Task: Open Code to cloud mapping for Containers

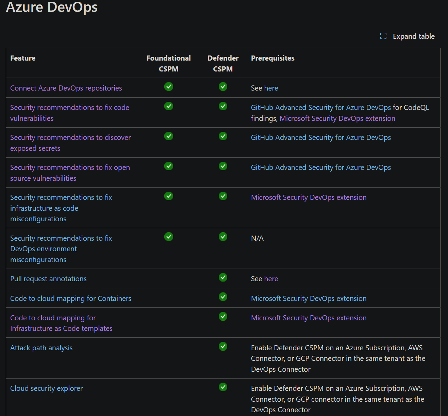Action: (x=71, y=299)
